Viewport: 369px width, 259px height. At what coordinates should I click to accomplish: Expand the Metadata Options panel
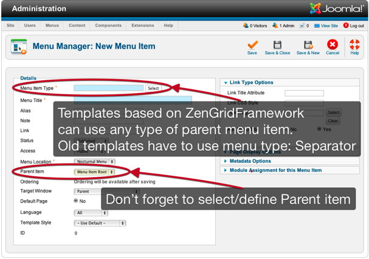[290, 161]
